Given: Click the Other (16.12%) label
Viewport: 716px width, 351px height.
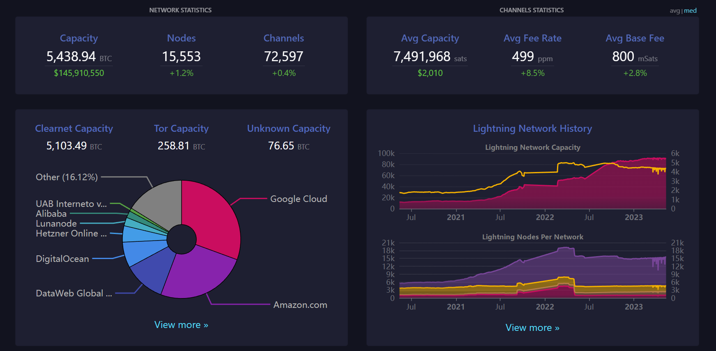Looking at the screenshot, I should pyautogui.click(x=67, y=177).
